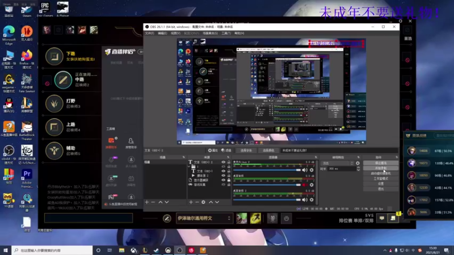The height and width of the screenshot is (255, 454).
Task: Toggle visibility of 文本 (GDI+) 2 source
Action: point(223,162)
